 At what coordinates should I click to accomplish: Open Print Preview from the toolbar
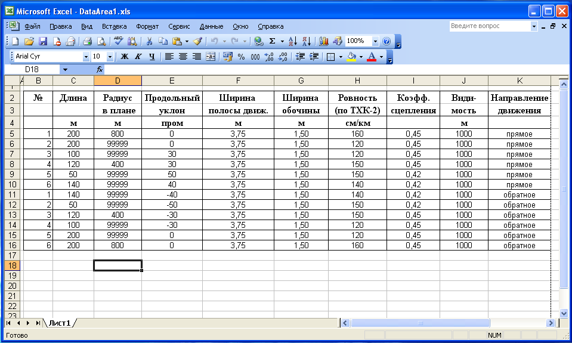pos(101,41)
